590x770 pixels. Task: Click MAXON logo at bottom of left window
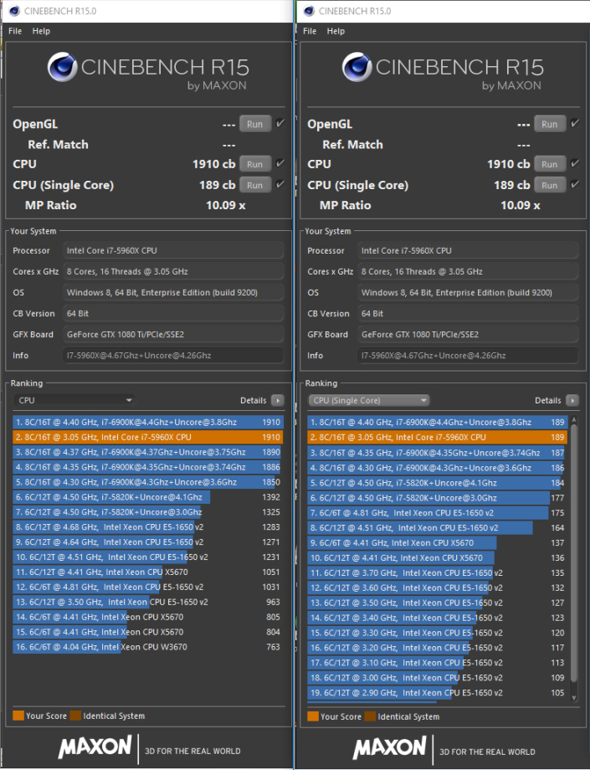point(95,747)
